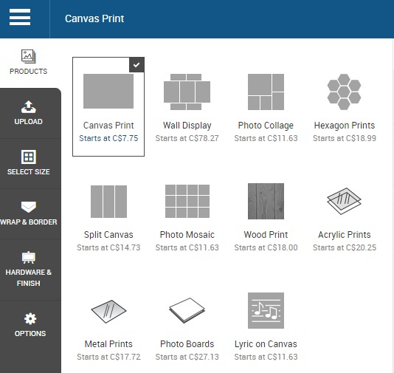Click the "Metal Prints" product name
Image resolution: width=394 pixels, height=373 pixels.
pyautogui.click(x=108, y=344)
